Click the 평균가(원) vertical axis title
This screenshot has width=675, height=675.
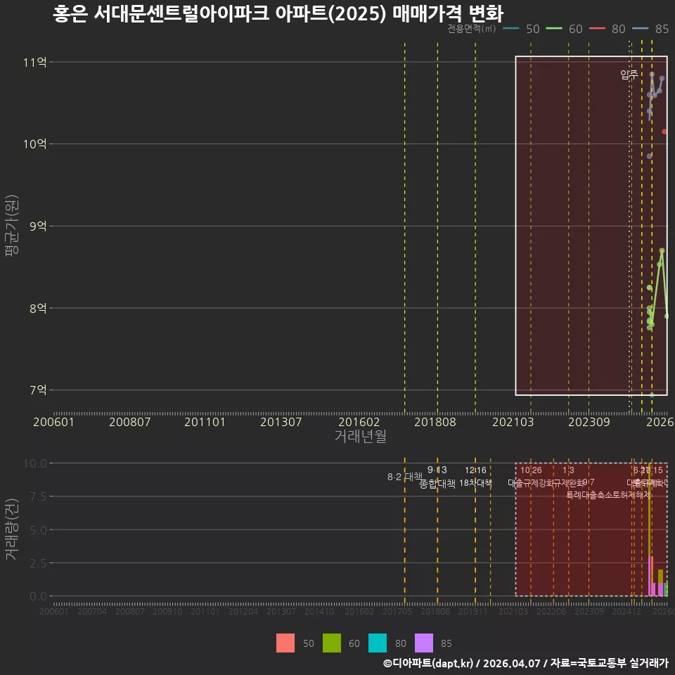12,226
